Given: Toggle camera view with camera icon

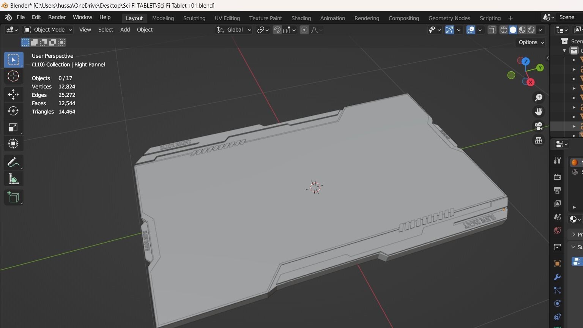Looking at the screenshot, I should [x=539, y=126].
